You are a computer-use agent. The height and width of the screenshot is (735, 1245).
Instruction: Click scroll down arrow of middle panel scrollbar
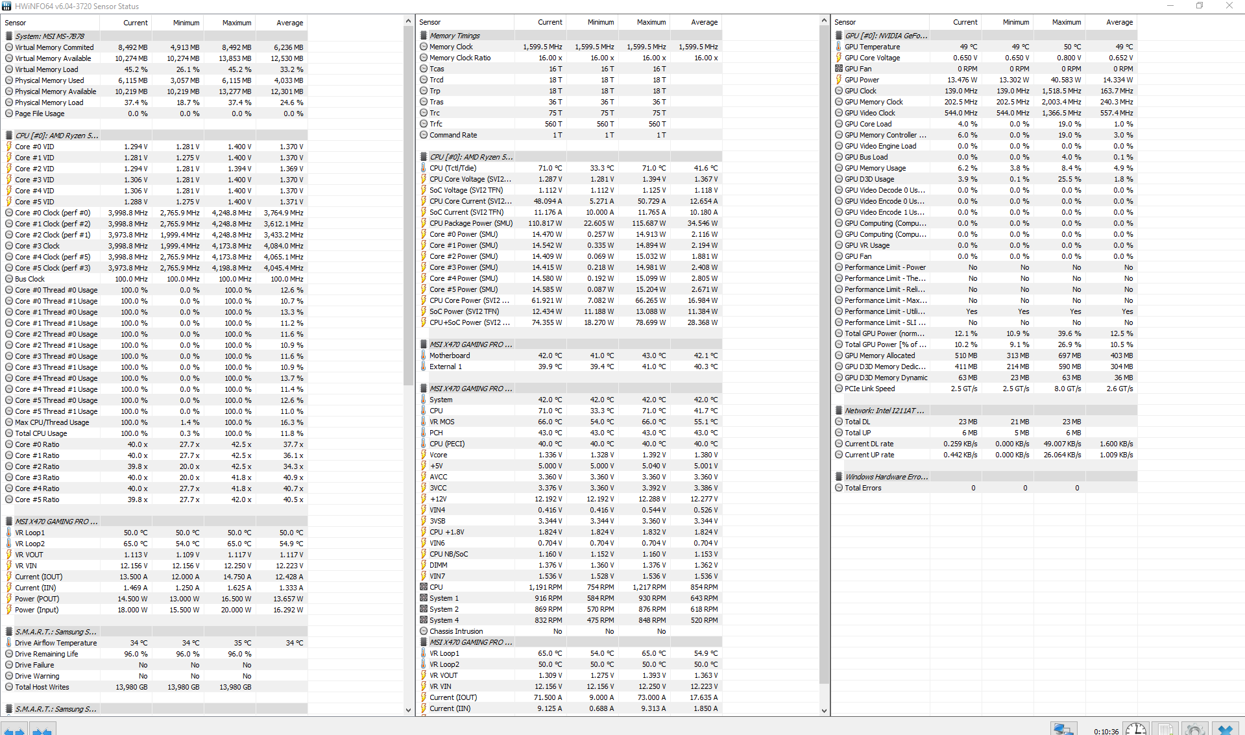(x=824, y=710)
